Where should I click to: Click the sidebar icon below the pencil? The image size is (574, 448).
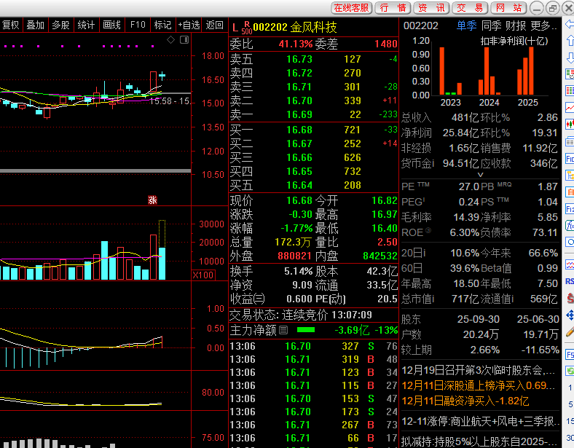tap(570, 354)
